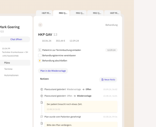156x127 pixels.
Task: Toggle the R checkbox for Terminbuchung einladen
Action: tap(40, 50)
